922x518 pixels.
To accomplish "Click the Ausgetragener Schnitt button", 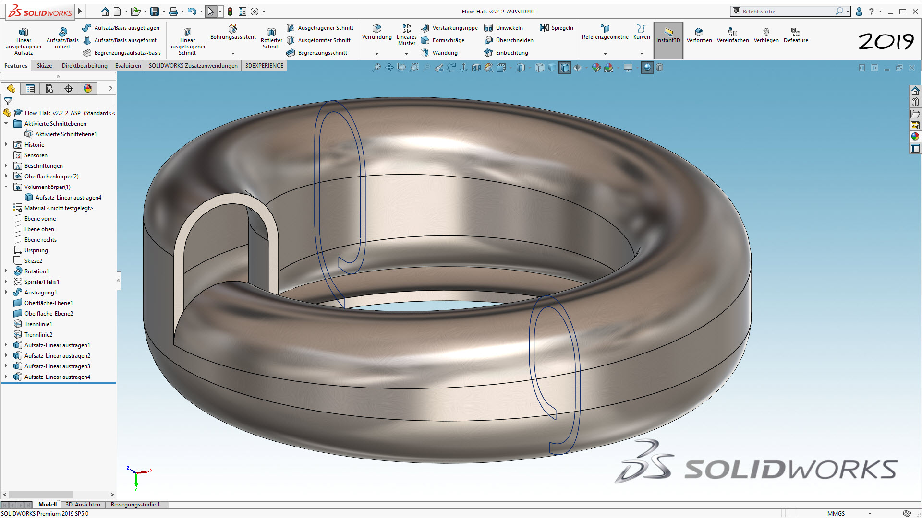I will coord(320,28).
